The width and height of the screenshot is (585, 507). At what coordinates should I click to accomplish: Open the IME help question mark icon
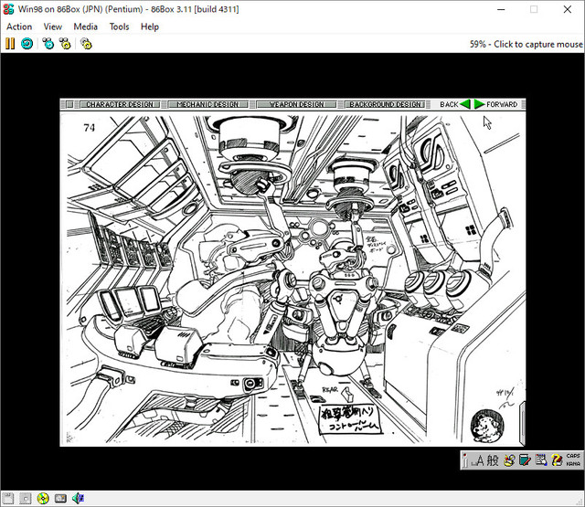tap(557, 460)
